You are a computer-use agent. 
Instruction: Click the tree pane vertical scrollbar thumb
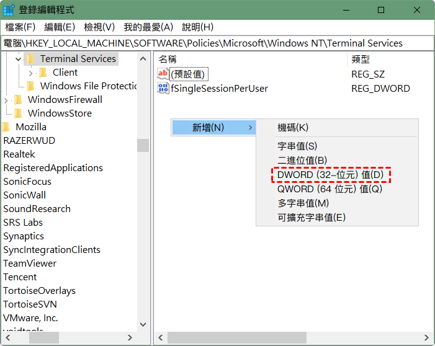coord(143,145)
